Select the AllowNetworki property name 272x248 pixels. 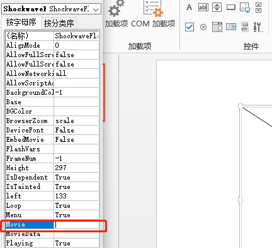tap(30, 73)
